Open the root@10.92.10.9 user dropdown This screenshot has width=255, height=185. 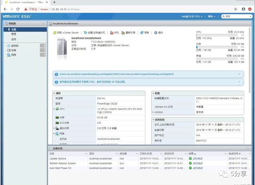[x=192, y=16]
